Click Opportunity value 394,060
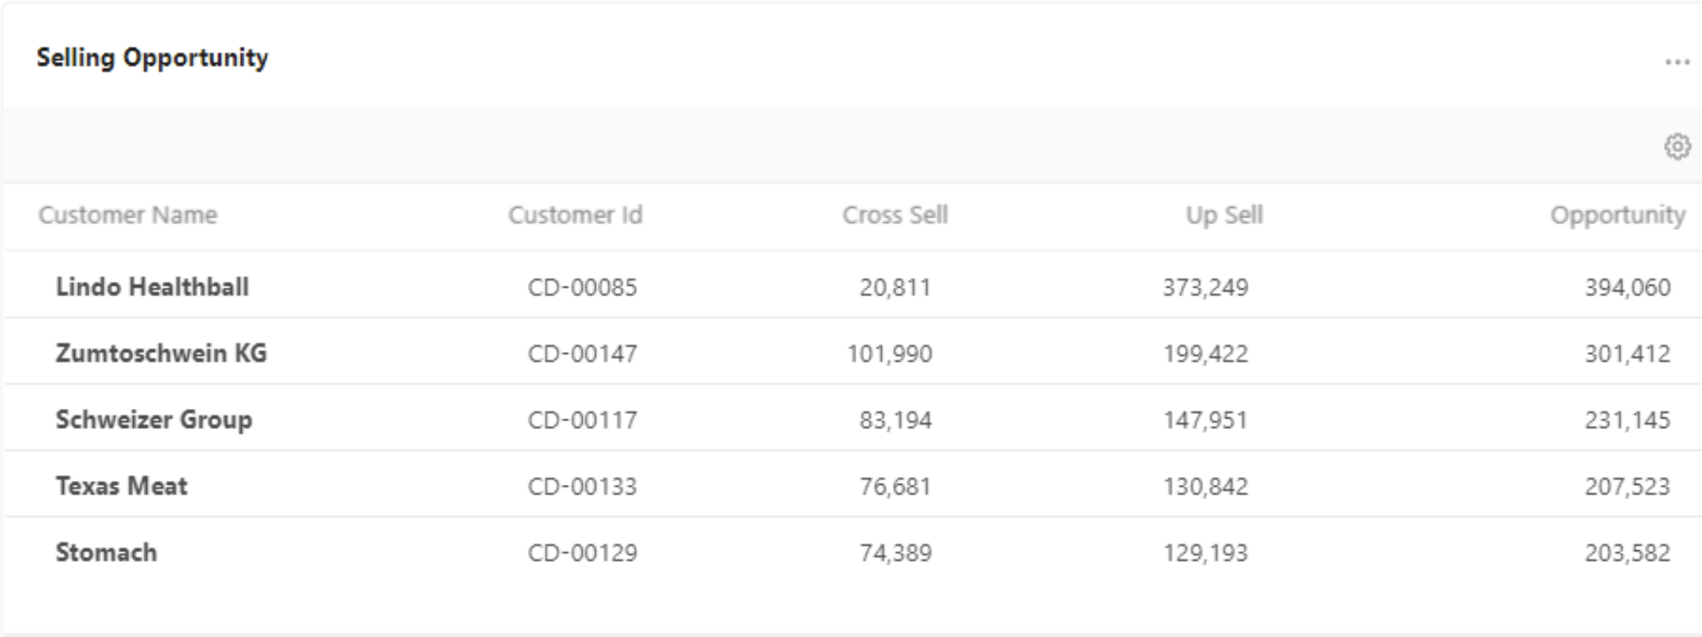Viewport: 1702px width, 637px height. click(1627, 288)
